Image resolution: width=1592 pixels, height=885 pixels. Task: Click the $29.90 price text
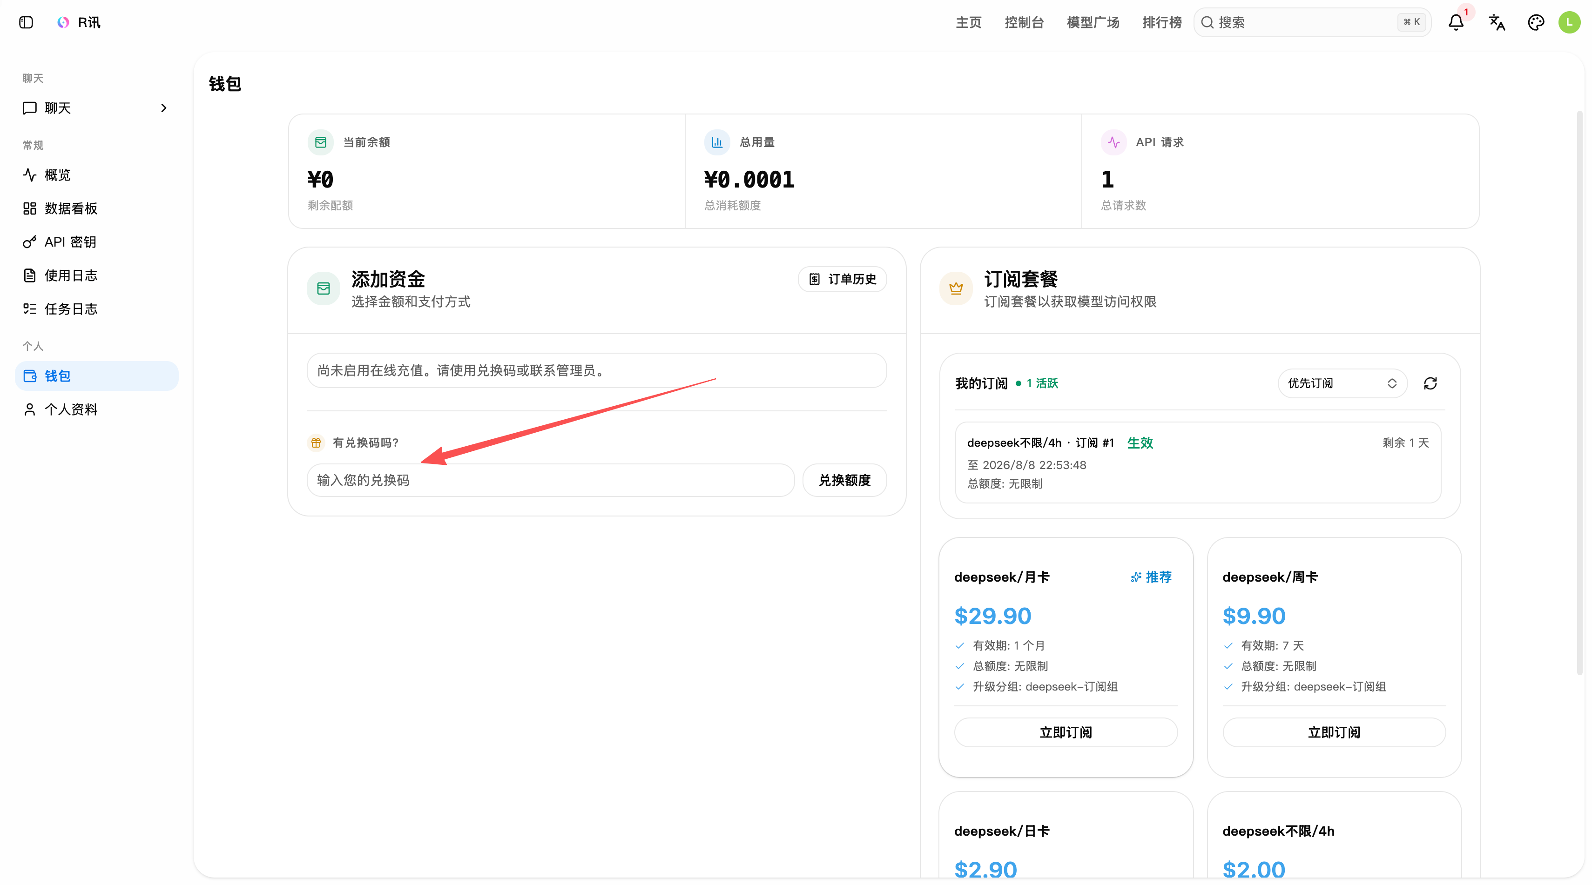click(992, 616)
